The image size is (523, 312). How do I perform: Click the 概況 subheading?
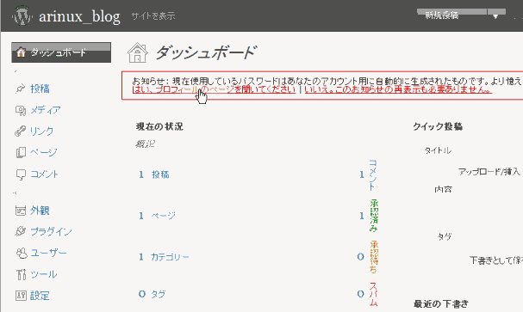tap(146, 144)
